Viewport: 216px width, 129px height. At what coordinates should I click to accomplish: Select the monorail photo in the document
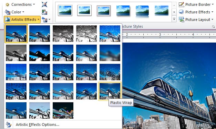point(169,86)
